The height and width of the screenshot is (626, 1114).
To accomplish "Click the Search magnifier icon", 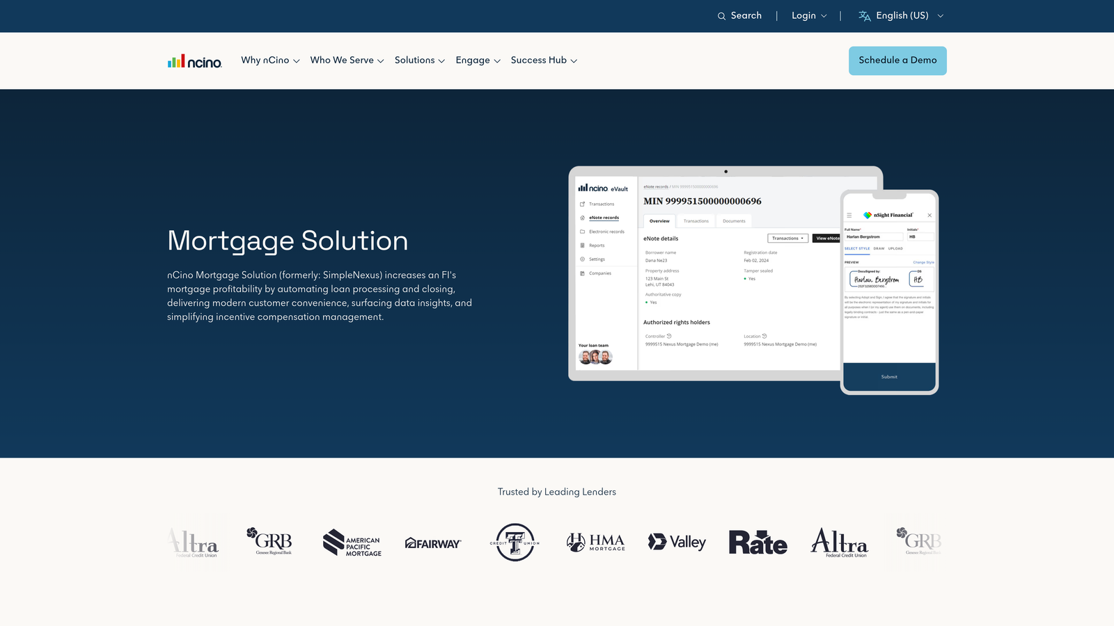I will point(721,15).
